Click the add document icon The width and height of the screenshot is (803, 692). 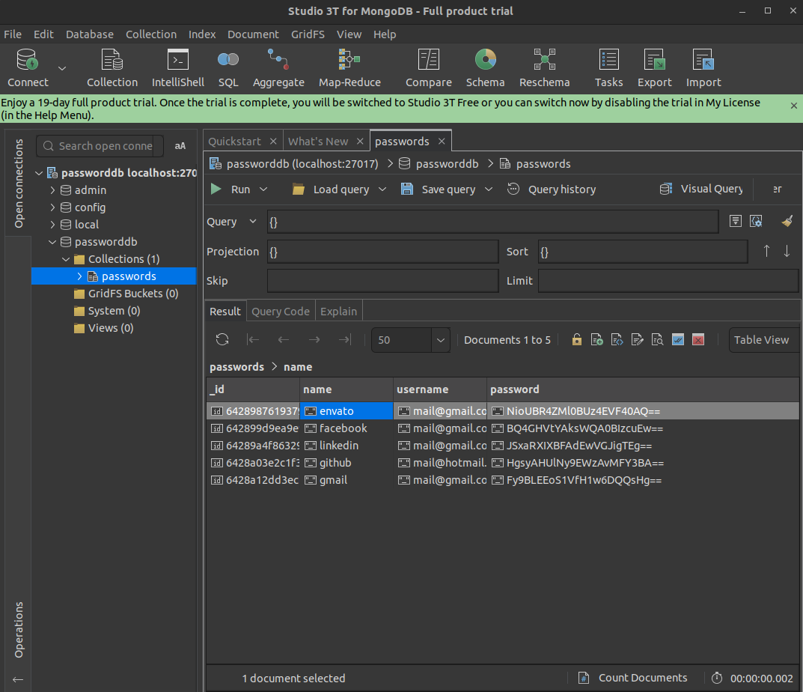(597, 340)
